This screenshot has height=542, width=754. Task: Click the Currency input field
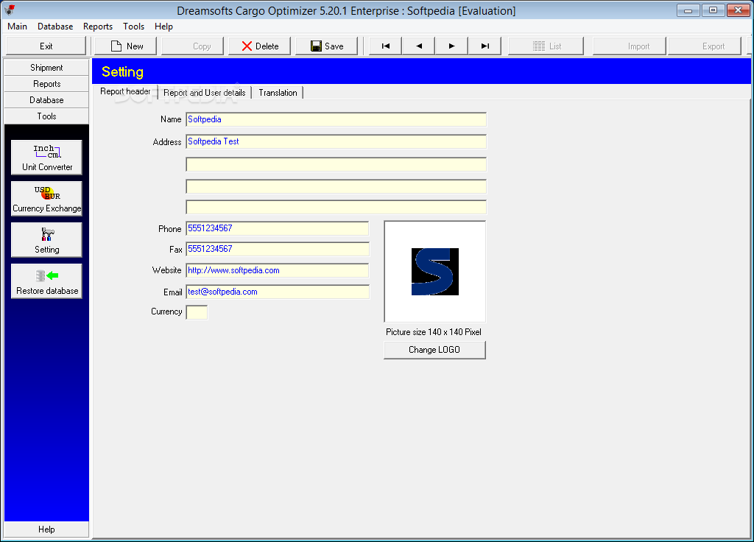tap(197, 312)
